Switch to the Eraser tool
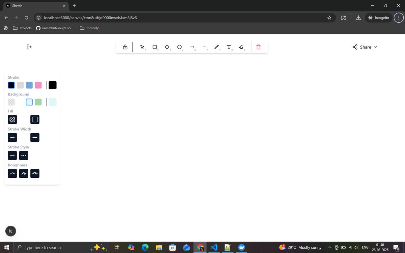This screenshot has height=253, width=405. coord(242,47)
